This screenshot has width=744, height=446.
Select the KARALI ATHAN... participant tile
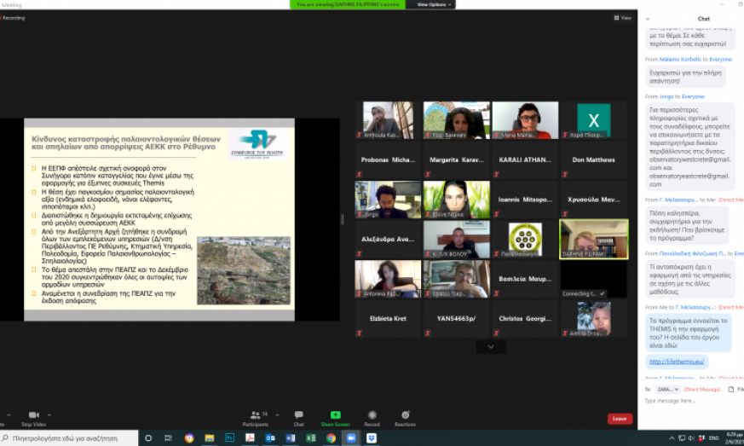(525, 159)
